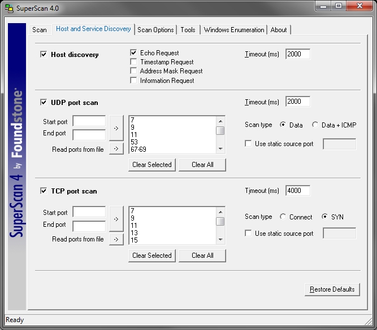Minimize the SuperScan window

point(323,6)
